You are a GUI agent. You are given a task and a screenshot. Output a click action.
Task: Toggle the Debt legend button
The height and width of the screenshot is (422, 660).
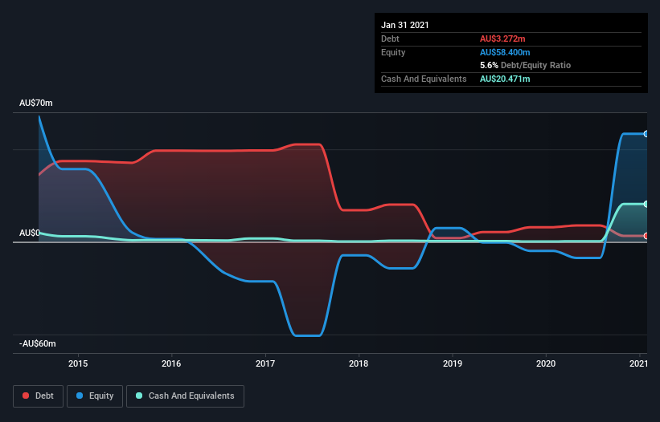(38, 396)
